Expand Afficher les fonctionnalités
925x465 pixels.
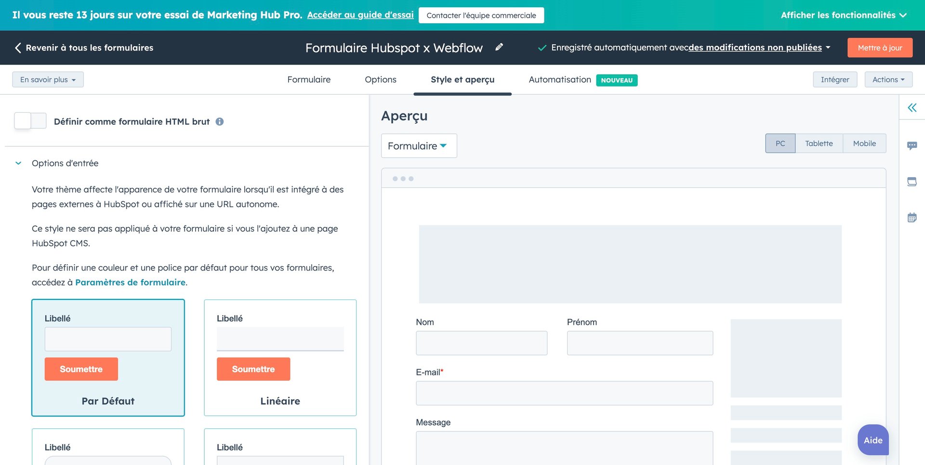coord(844,15)
